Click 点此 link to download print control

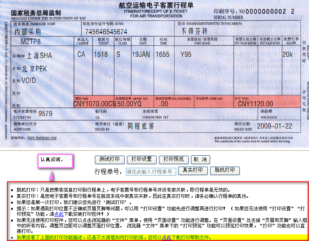(59, 214)
